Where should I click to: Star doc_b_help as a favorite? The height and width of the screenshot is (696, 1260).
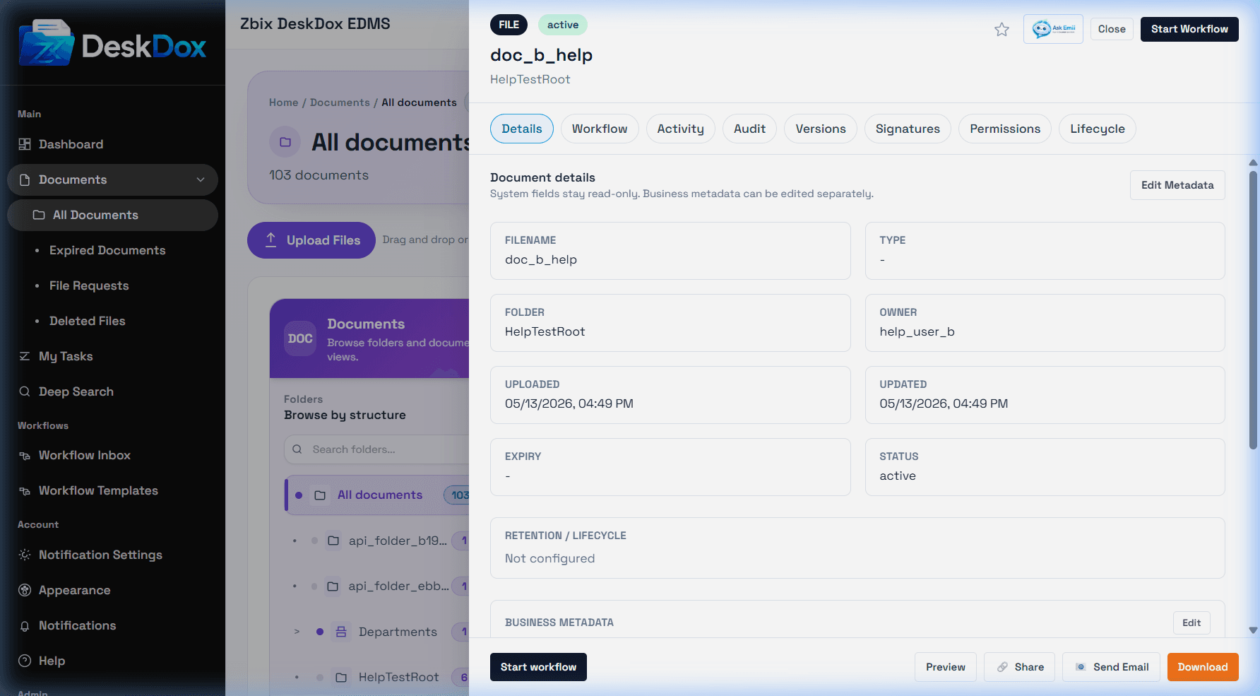pos(1002,30)
